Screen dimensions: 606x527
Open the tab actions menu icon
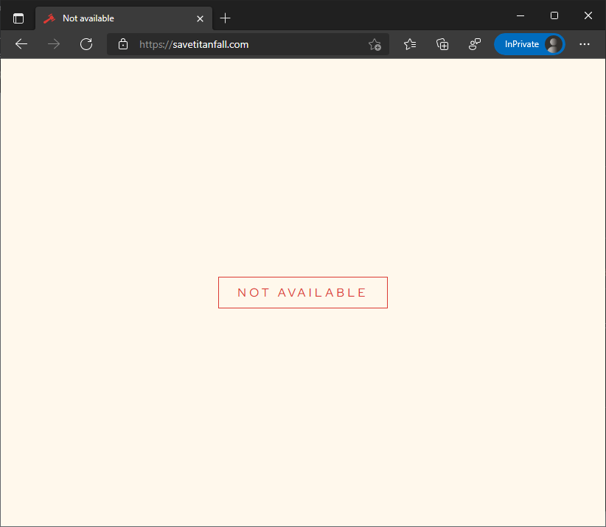(x=18, y=18)
